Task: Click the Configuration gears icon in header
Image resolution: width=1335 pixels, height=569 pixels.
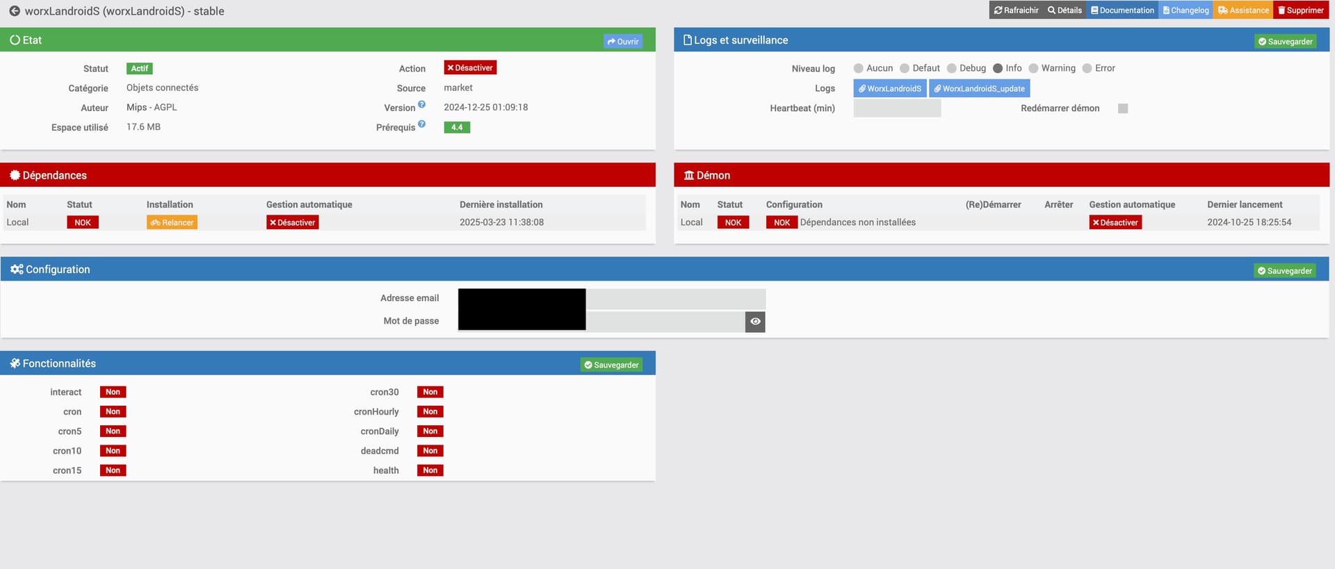Action: [x=17, y=270]
